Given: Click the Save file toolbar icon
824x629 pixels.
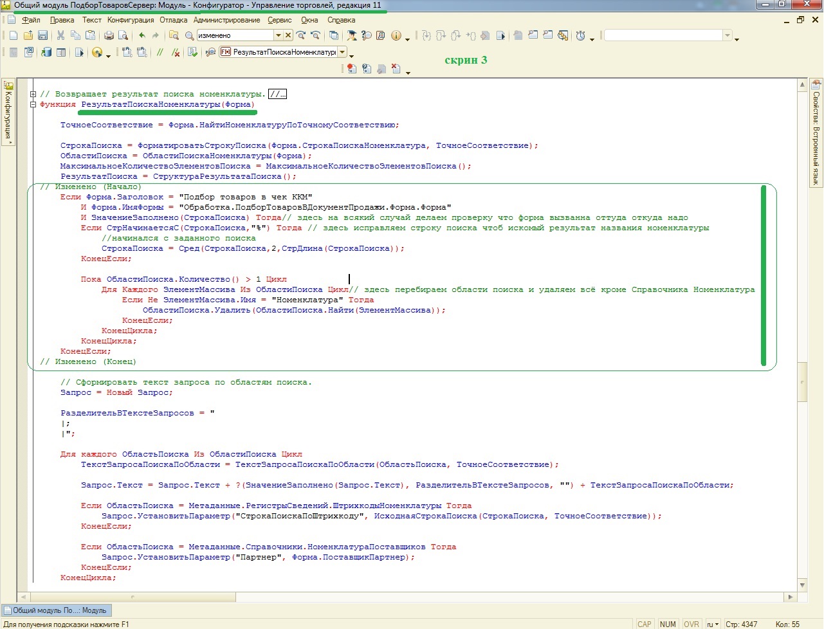Looking at the screenshot, I should (42, 35).
